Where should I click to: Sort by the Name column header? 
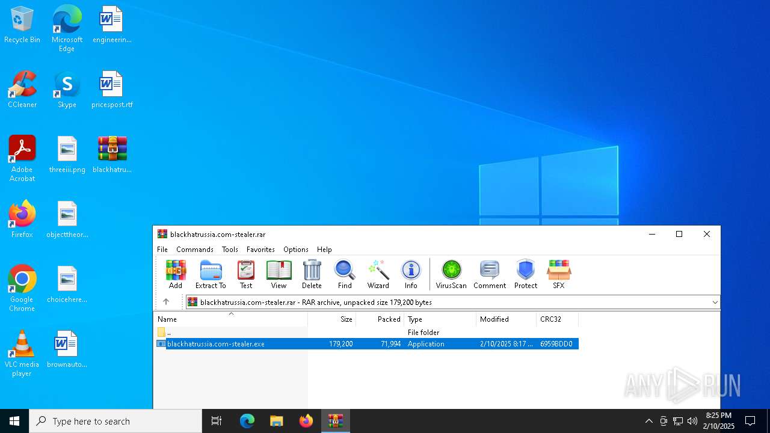point(231,319)
